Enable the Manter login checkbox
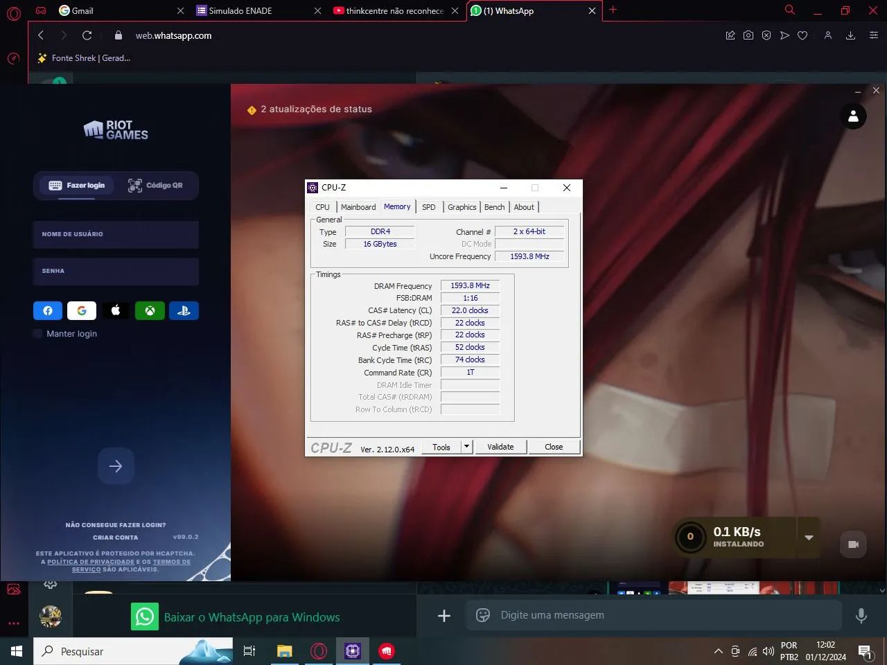Screen dimensions: 887x665 click(37, 333)
